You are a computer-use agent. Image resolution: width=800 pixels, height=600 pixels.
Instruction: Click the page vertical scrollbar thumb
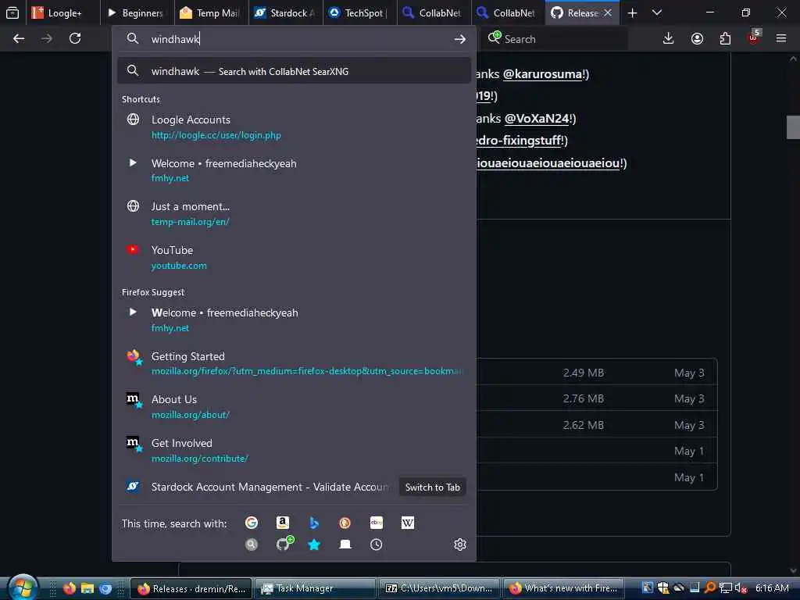[793, 127]
